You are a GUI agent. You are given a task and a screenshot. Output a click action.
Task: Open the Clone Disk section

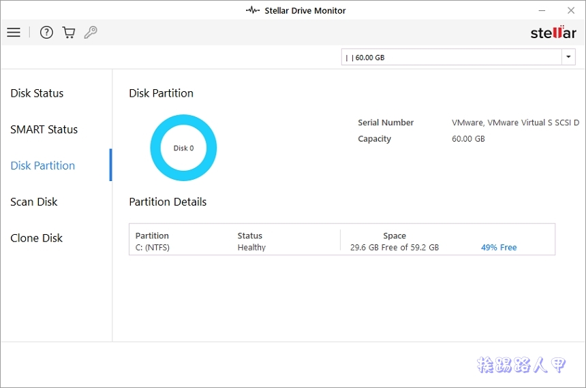coord(36,238)
